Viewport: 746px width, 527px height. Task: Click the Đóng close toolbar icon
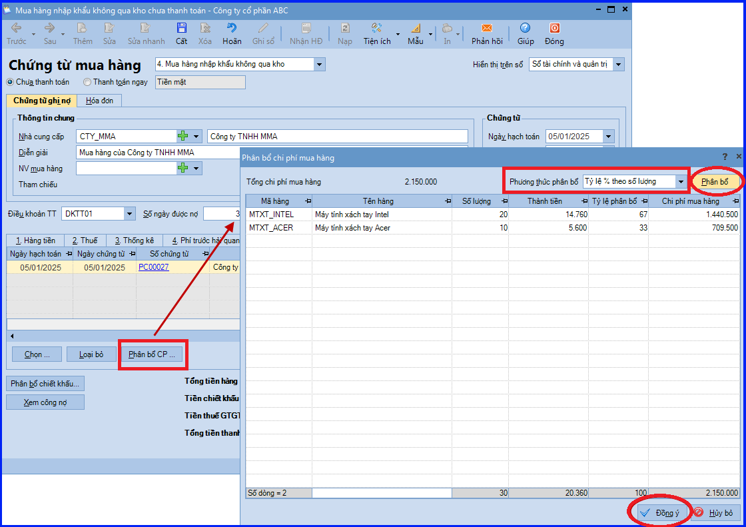[x=554, y=27]
